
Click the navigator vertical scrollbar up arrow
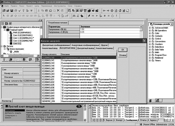coord(41,27)
